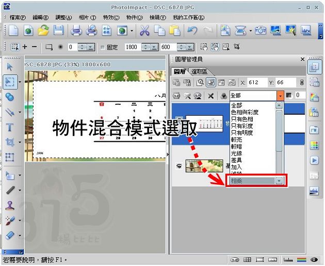Expand the selection tool flyout arrow
325x266 pixels.
(20, 82)
